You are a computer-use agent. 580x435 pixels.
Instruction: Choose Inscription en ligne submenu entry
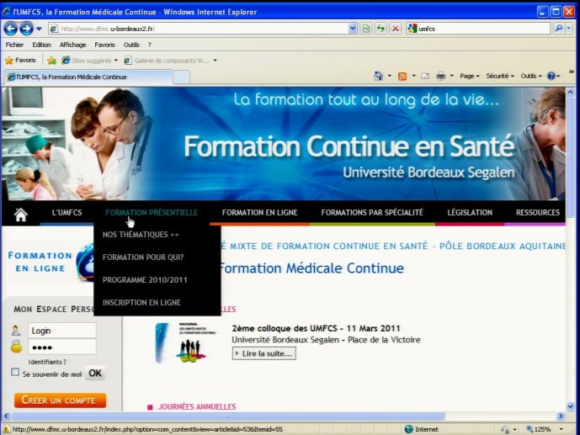[x=141, y=303]
